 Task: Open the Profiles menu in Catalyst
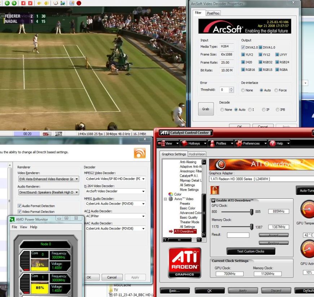221,143
